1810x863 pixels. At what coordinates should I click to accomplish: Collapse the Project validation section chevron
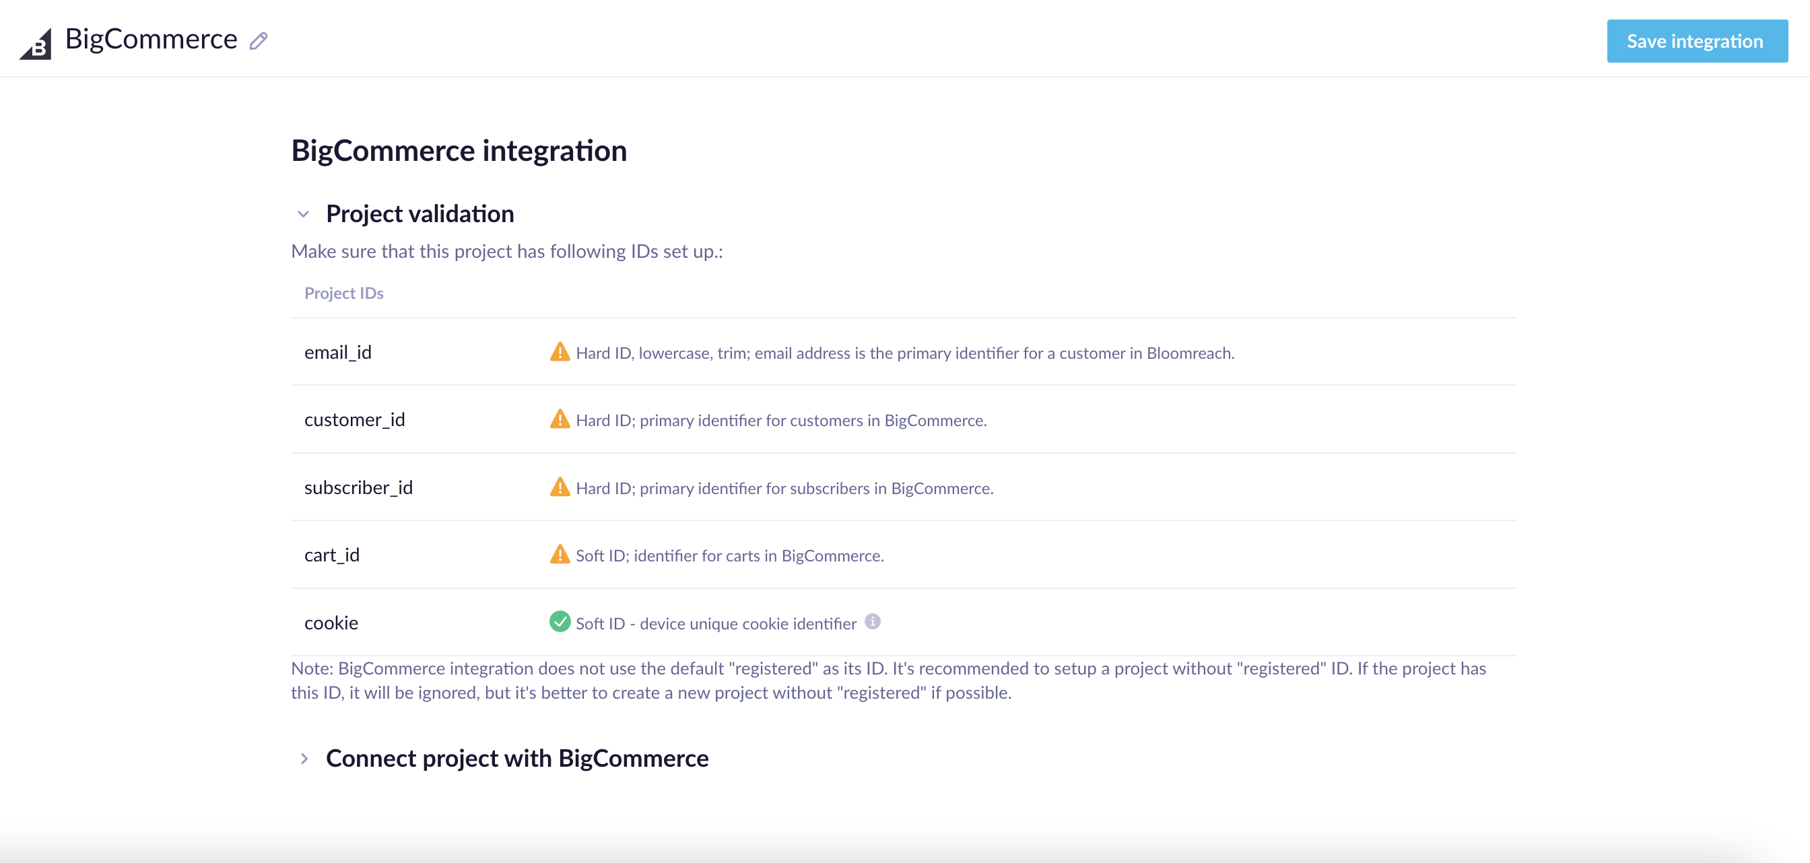pos(304,214)
